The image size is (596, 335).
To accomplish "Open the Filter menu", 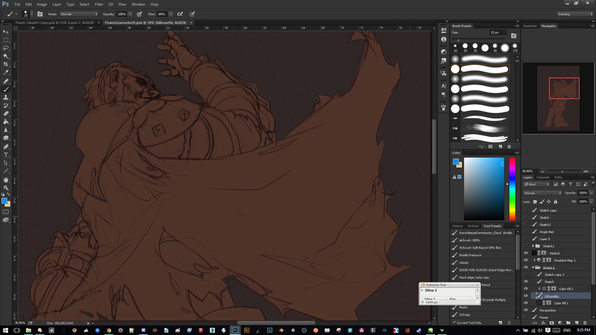I will click(x=99, y=4).
